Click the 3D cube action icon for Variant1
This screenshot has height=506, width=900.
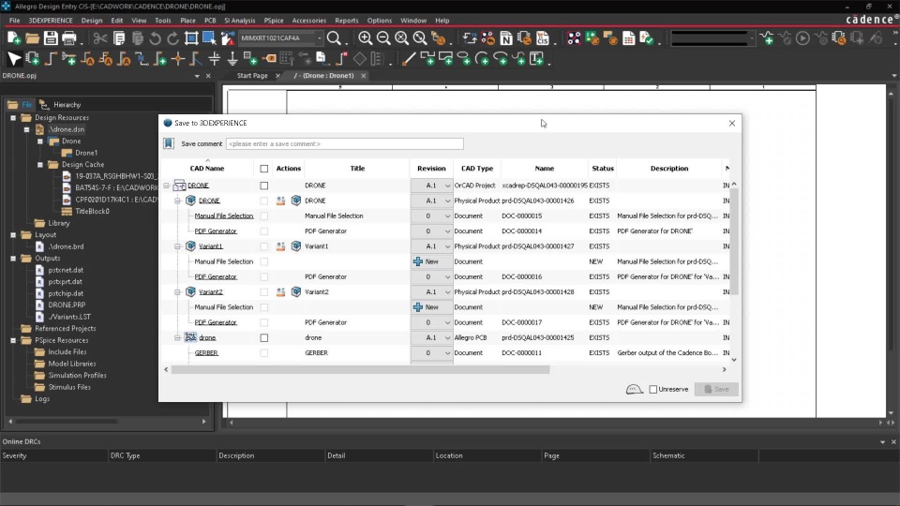[x=296, y=246]
